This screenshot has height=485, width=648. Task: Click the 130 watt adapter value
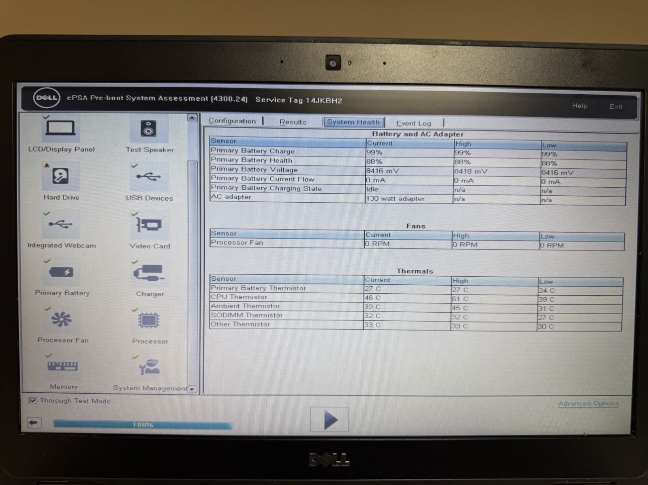395,199
